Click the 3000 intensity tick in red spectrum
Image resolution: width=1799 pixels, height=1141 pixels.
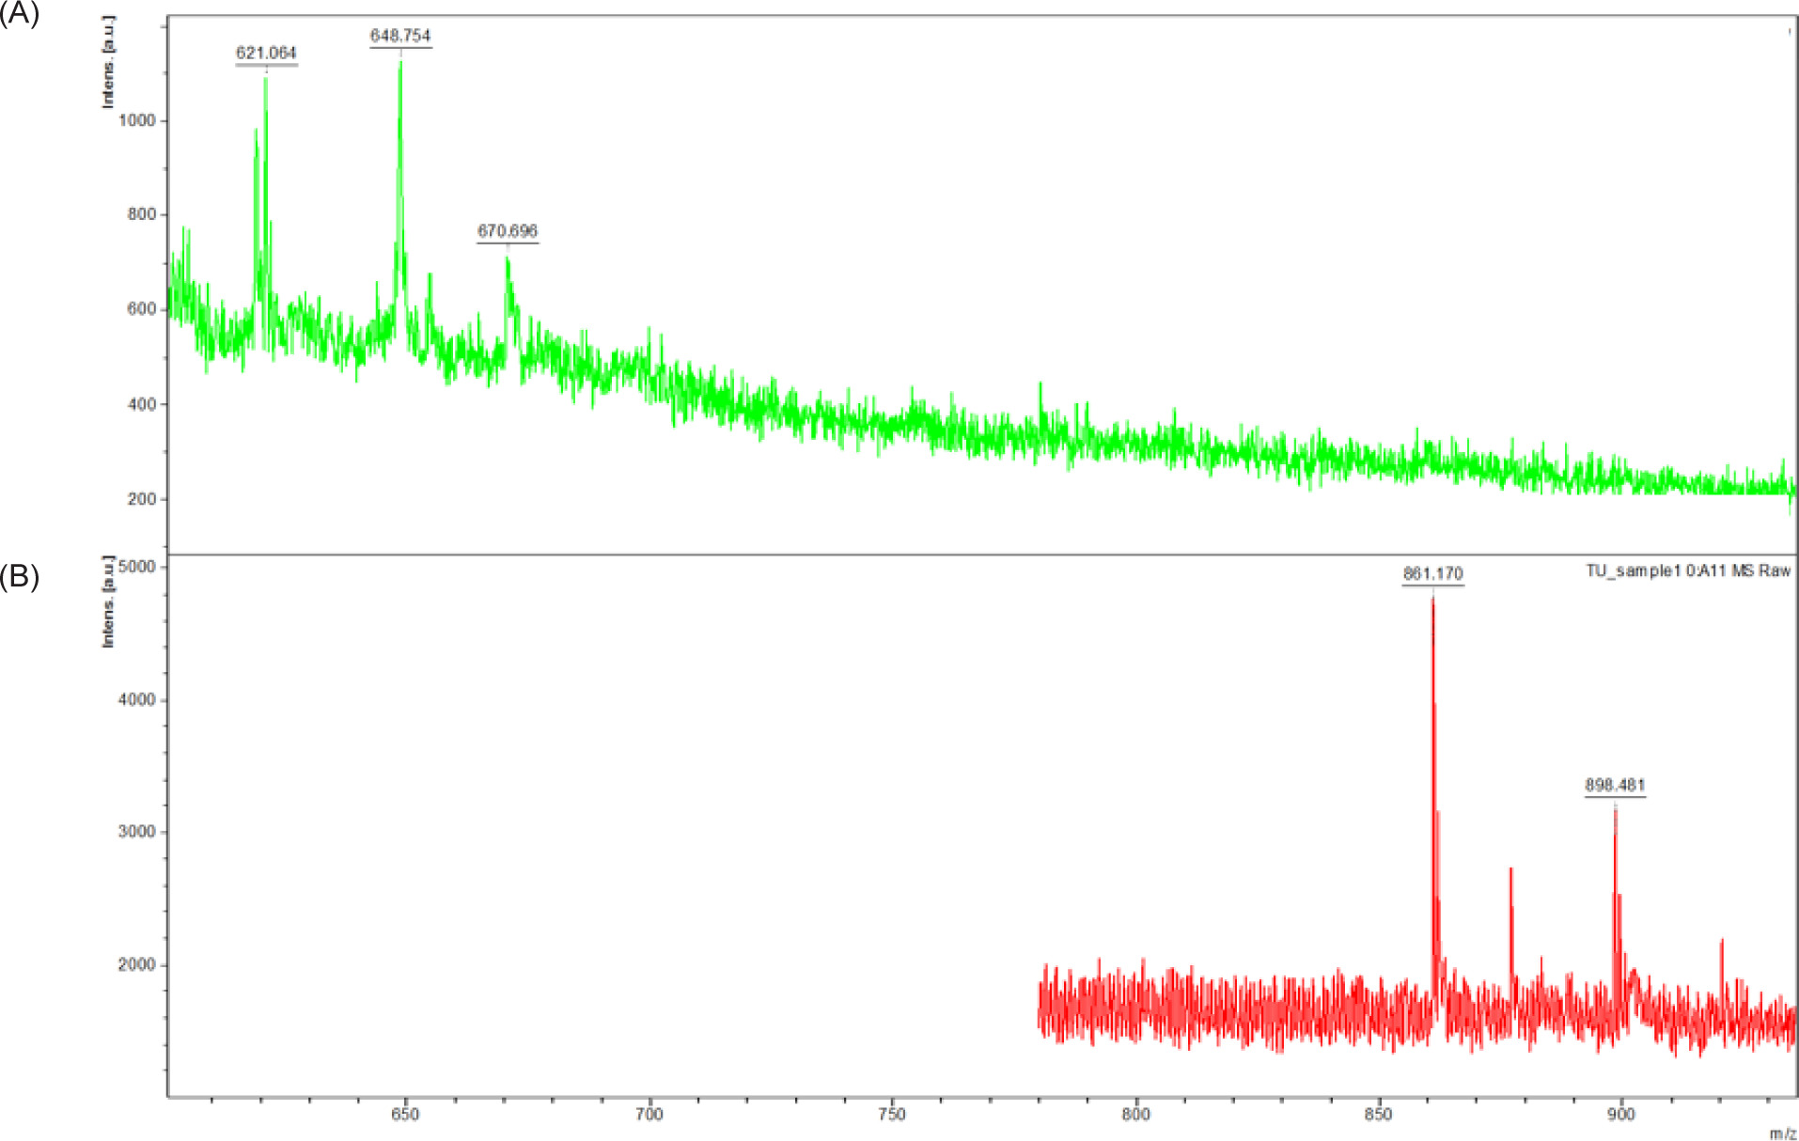137,832
